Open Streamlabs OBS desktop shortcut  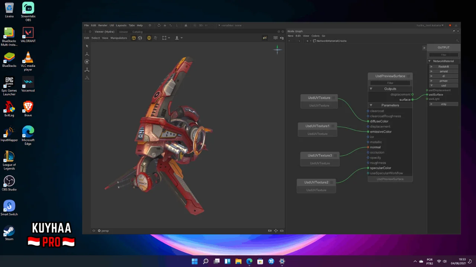(x=28, y=12)
